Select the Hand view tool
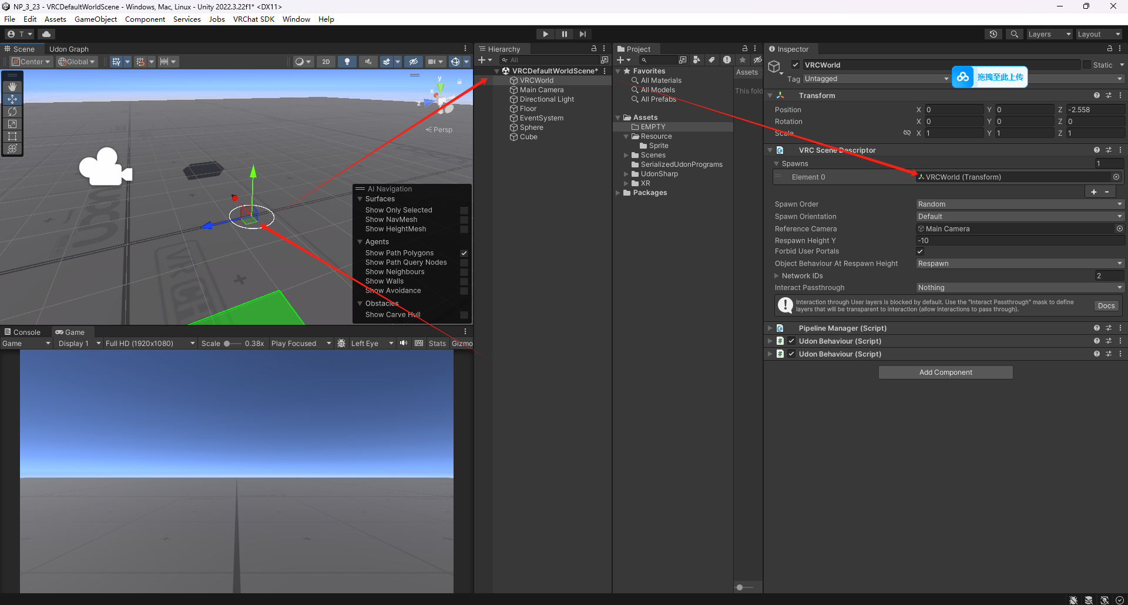Image resolution: width=1128 pixels, height=605 pixels. point(12,87)
